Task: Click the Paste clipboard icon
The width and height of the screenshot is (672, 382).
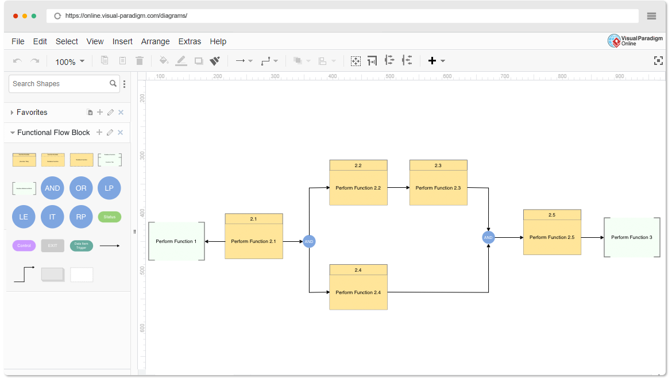Action: click(122, 60)
